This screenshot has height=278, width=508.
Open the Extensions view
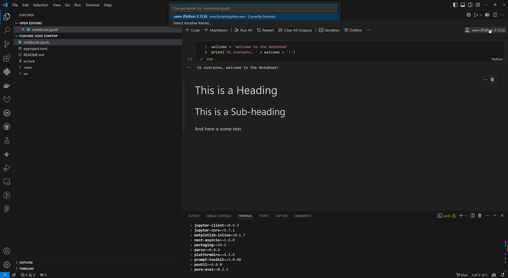pos(7,58)
